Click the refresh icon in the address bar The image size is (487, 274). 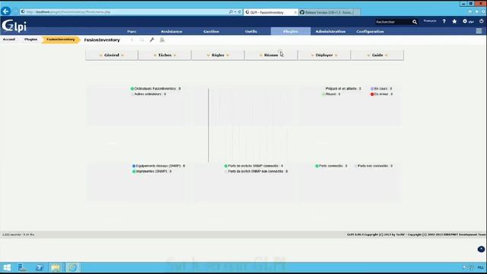coord(240,12)
